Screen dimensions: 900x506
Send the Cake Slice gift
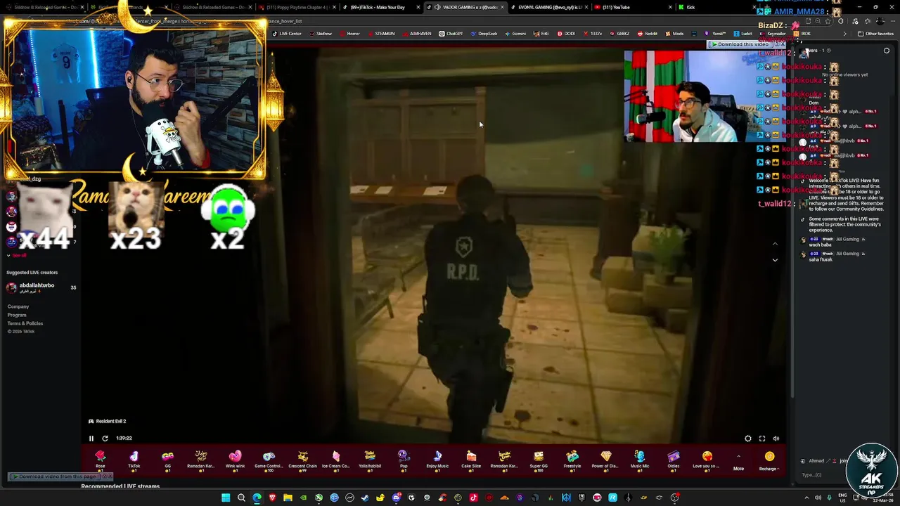[471, 460]
